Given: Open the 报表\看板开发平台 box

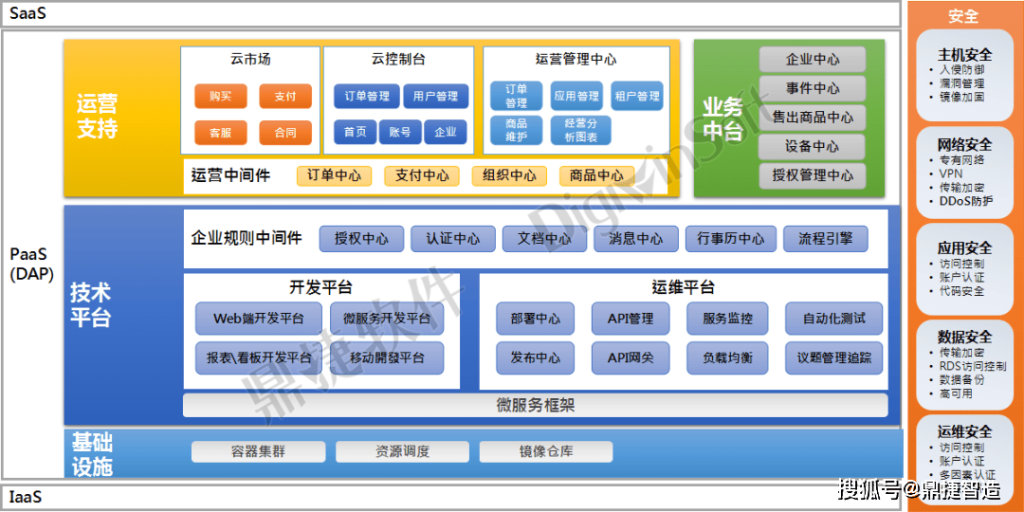Looking at the screenshot, I should [x=259, y=357].
